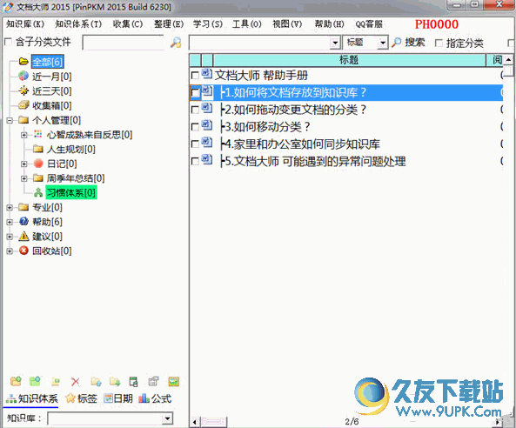
Task: Open the search keyword history dropdown arrow
Action: click(x=335, y=43)
